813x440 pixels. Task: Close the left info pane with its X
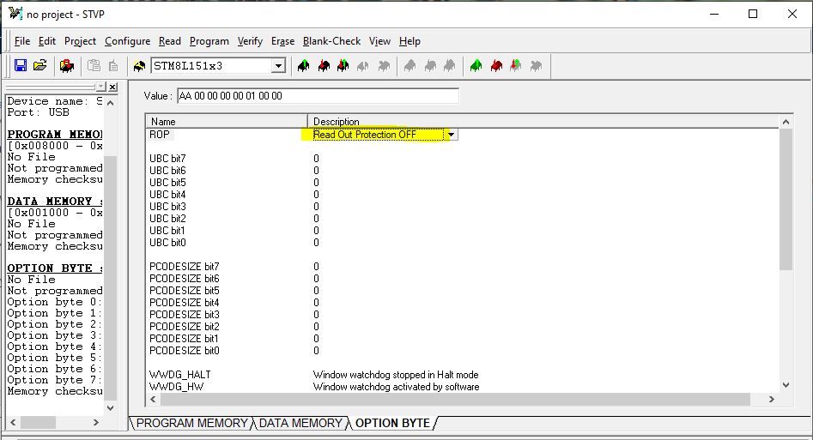113,87
